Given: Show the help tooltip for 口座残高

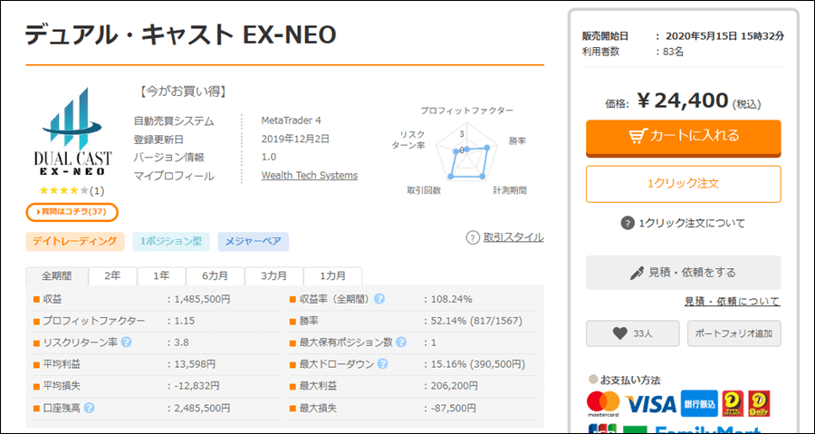Looking at the screenshot, I should click(x=90, y=408).
